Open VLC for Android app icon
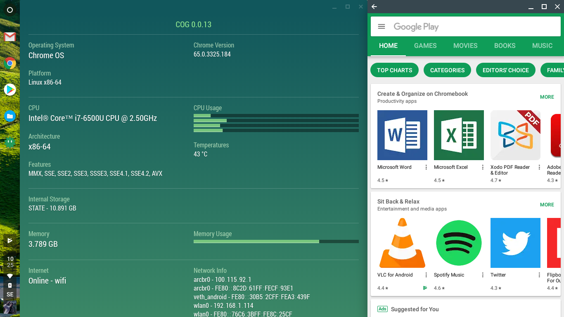 click(x=402, y=243)
